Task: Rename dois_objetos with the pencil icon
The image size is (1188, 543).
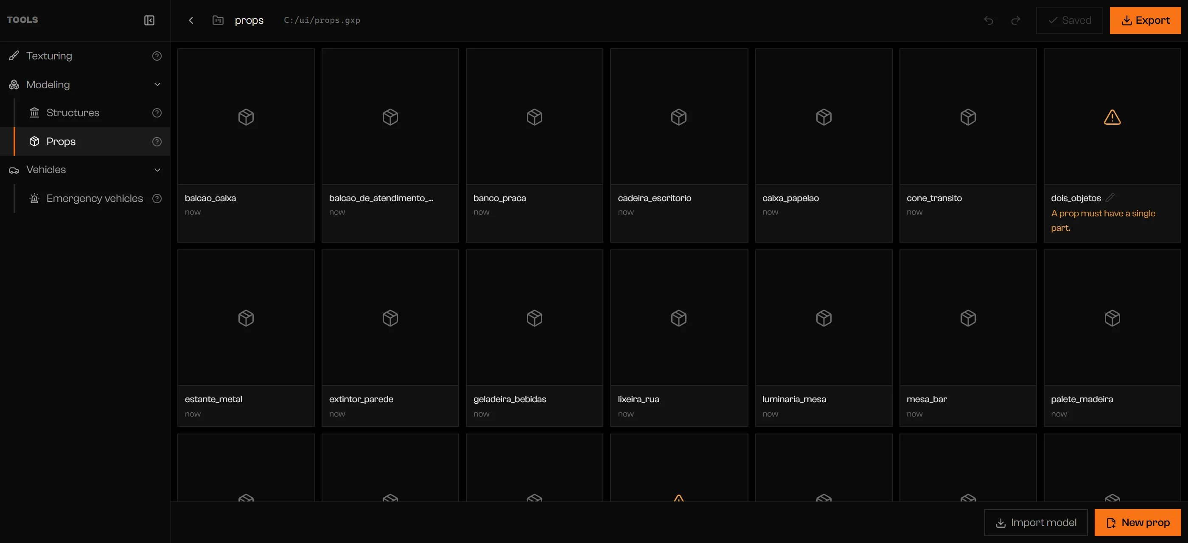Action: coord(1110,198)
